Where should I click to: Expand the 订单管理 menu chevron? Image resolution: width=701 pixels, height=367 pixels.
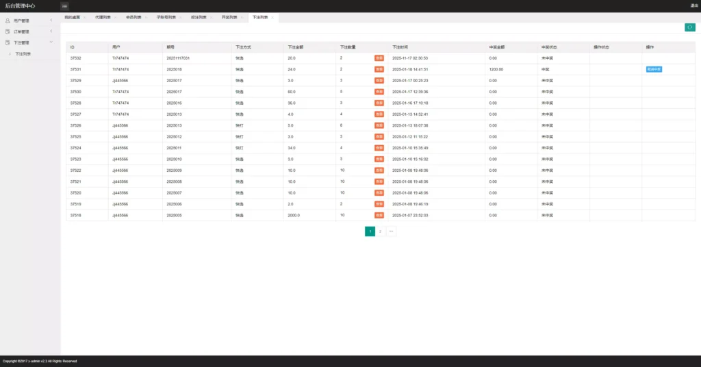click(51, 31)
